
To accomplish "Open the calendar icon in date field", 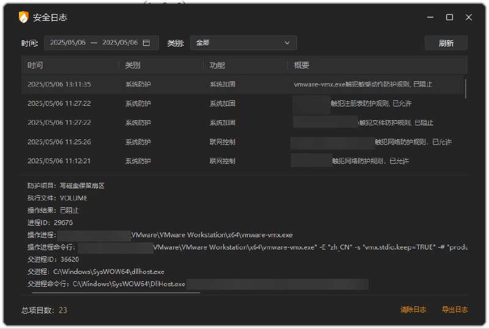I will coord(146,43).
